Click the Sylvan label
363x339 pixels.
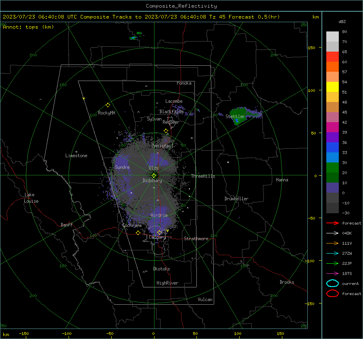(x=154, y=119)
